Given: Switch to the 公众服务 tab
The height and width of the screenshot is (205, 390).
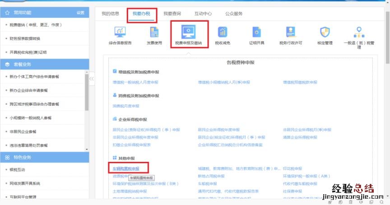Looking at the screenshot, I should pyautogui.click(x=234, y=13).
